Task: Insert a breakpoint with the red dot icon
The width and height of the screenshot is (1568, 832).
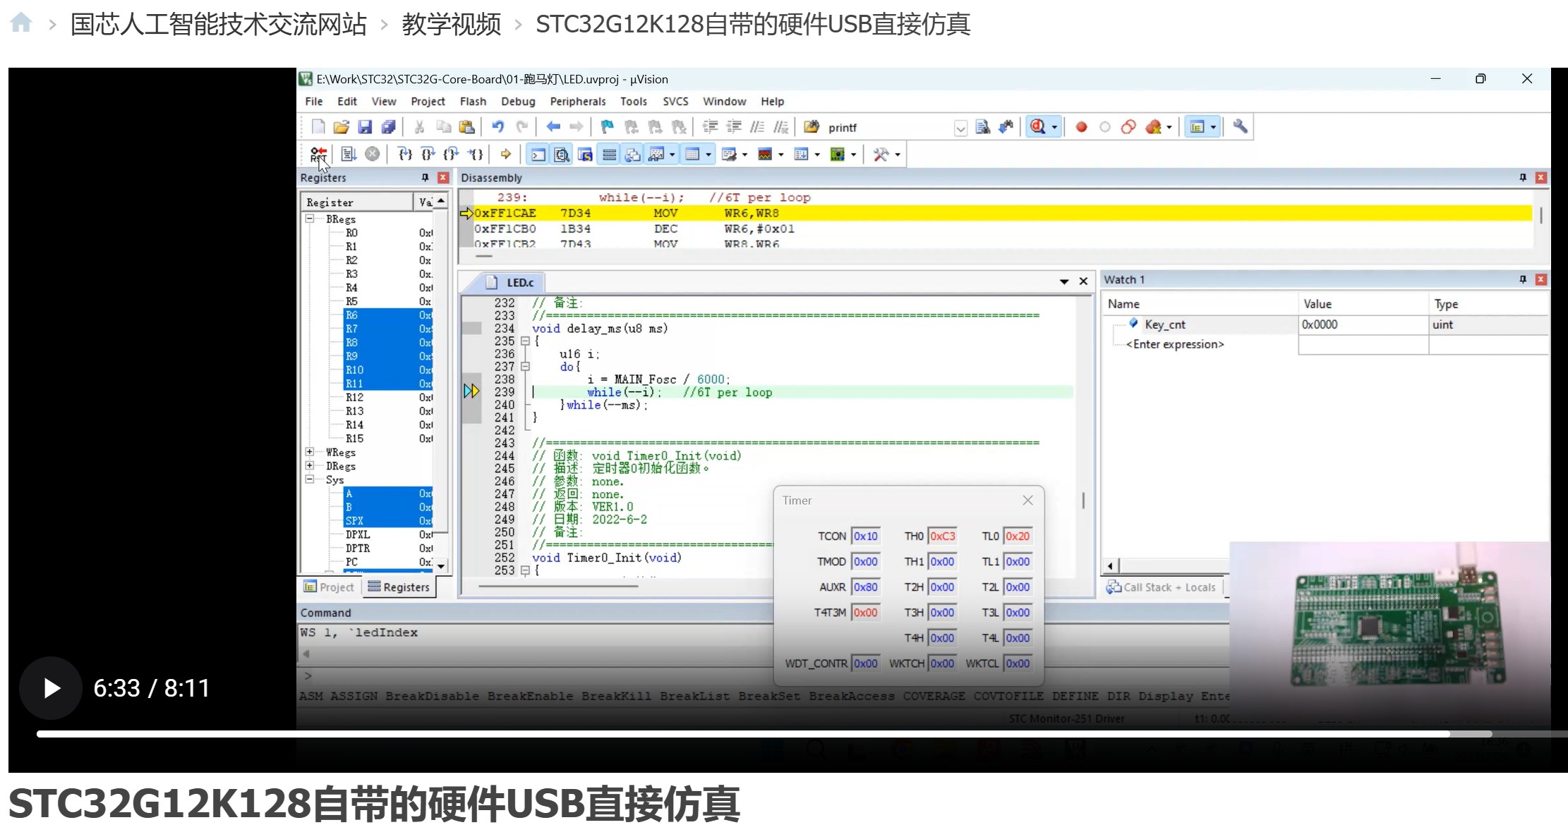Action: [x=1081, y=127]
